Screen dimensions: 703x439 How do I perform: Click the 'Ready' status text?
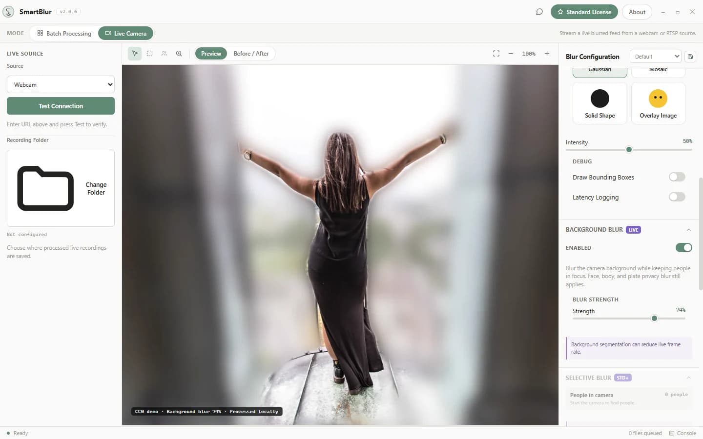click(21, 433)
